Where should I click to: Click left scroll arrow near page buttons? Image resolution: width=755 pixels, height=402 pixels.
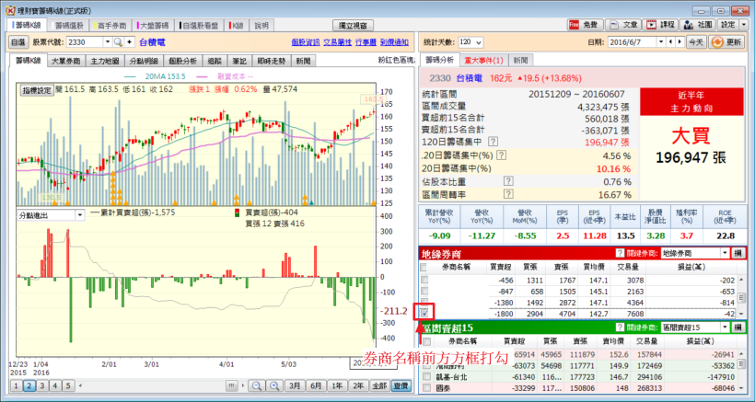pyautogui.click(x=80, y=385)
